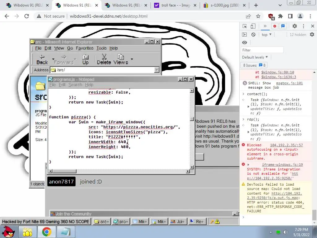
Task: Toggle the live expression eye icon
Action: pyautogui.click(x=245, y=42)
